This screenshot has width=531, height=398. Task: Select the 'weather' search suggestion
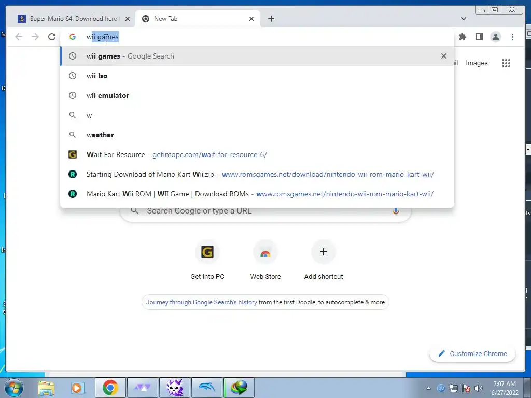click(x=257, y=135)
